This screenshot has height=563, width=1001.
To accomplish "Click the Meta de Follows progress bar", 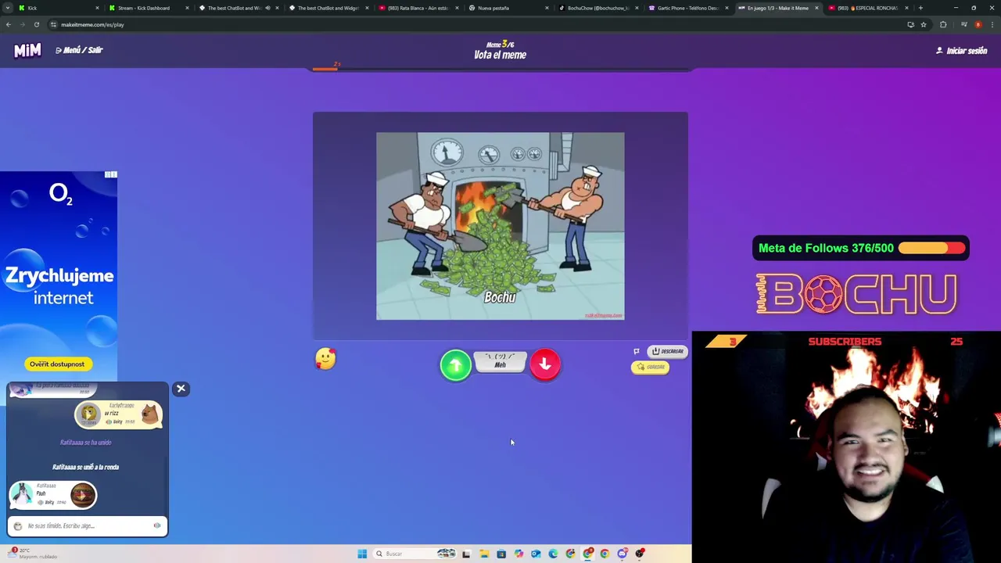I will 932,249.
